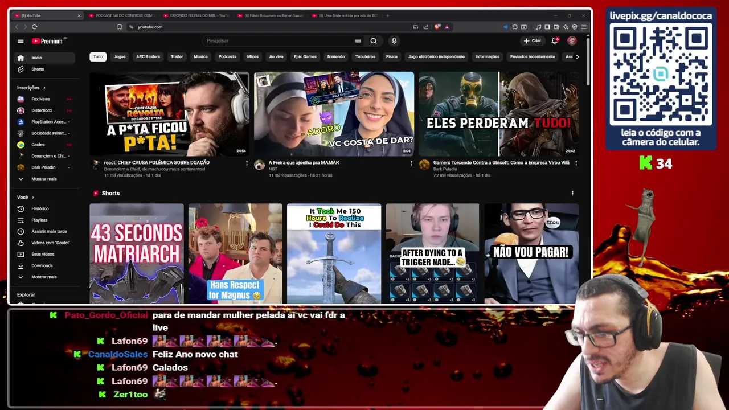Open Denunciem o Chief channel link under video
729x410 pixels.
(154, 169)
